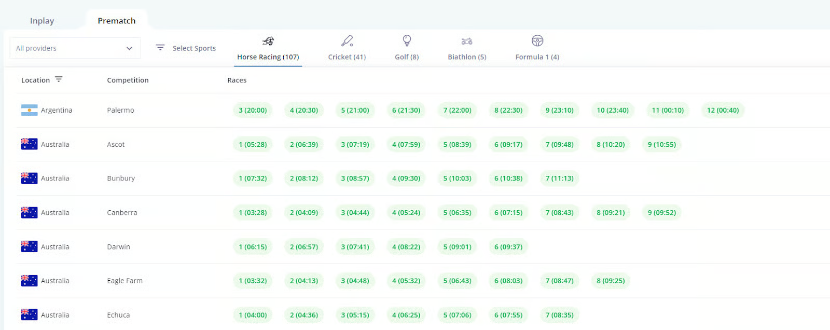Select Ascot race 9 at 10:55

[x=661, y=144]
